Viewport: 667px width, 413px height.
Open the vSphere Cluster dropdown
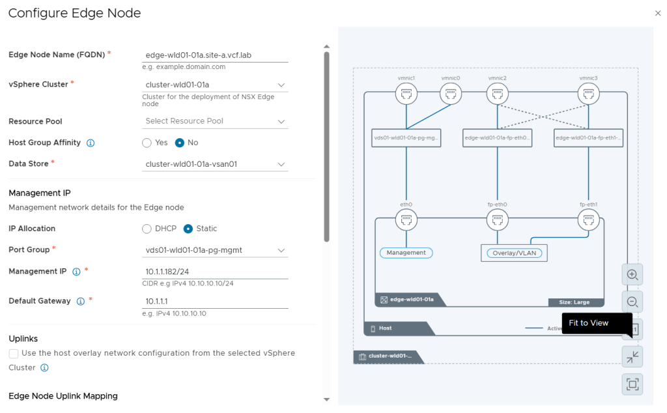pos(215,85)
